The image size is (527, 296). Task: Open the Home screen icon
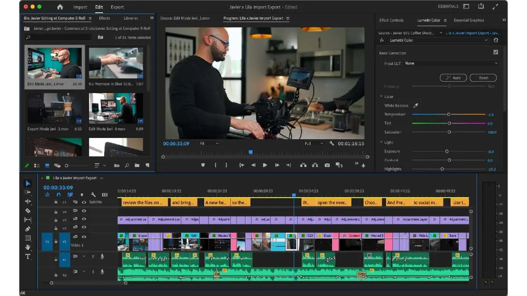[60, 7]
